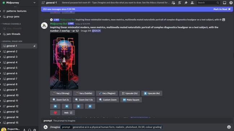The height and width of the screenshot is (131, 234).
Task: Open the Midjourney server dropdown
Action: click(x=35, y=3)
